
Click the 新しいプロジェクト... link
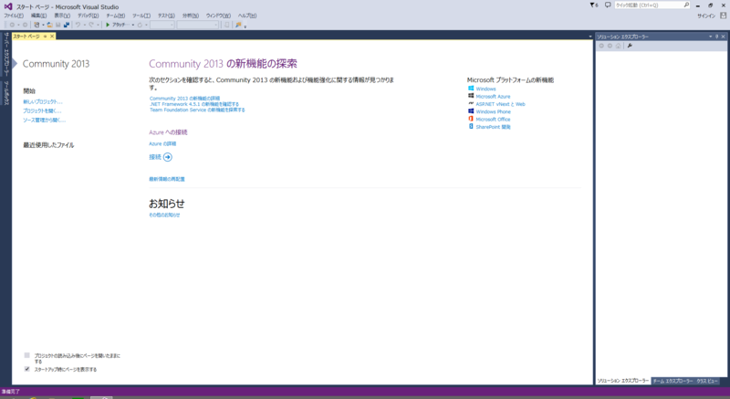pyautogui.click(x=43, y=101)
